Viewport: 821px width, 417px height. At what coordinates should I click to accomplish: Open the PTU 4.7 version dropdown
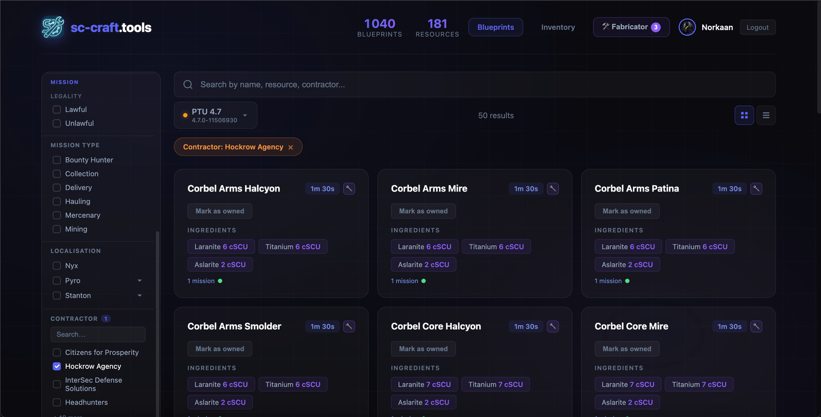click(x=215, y=115)
